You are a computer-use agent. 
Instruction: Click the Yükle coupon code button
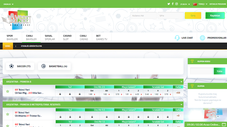[220, 71]
